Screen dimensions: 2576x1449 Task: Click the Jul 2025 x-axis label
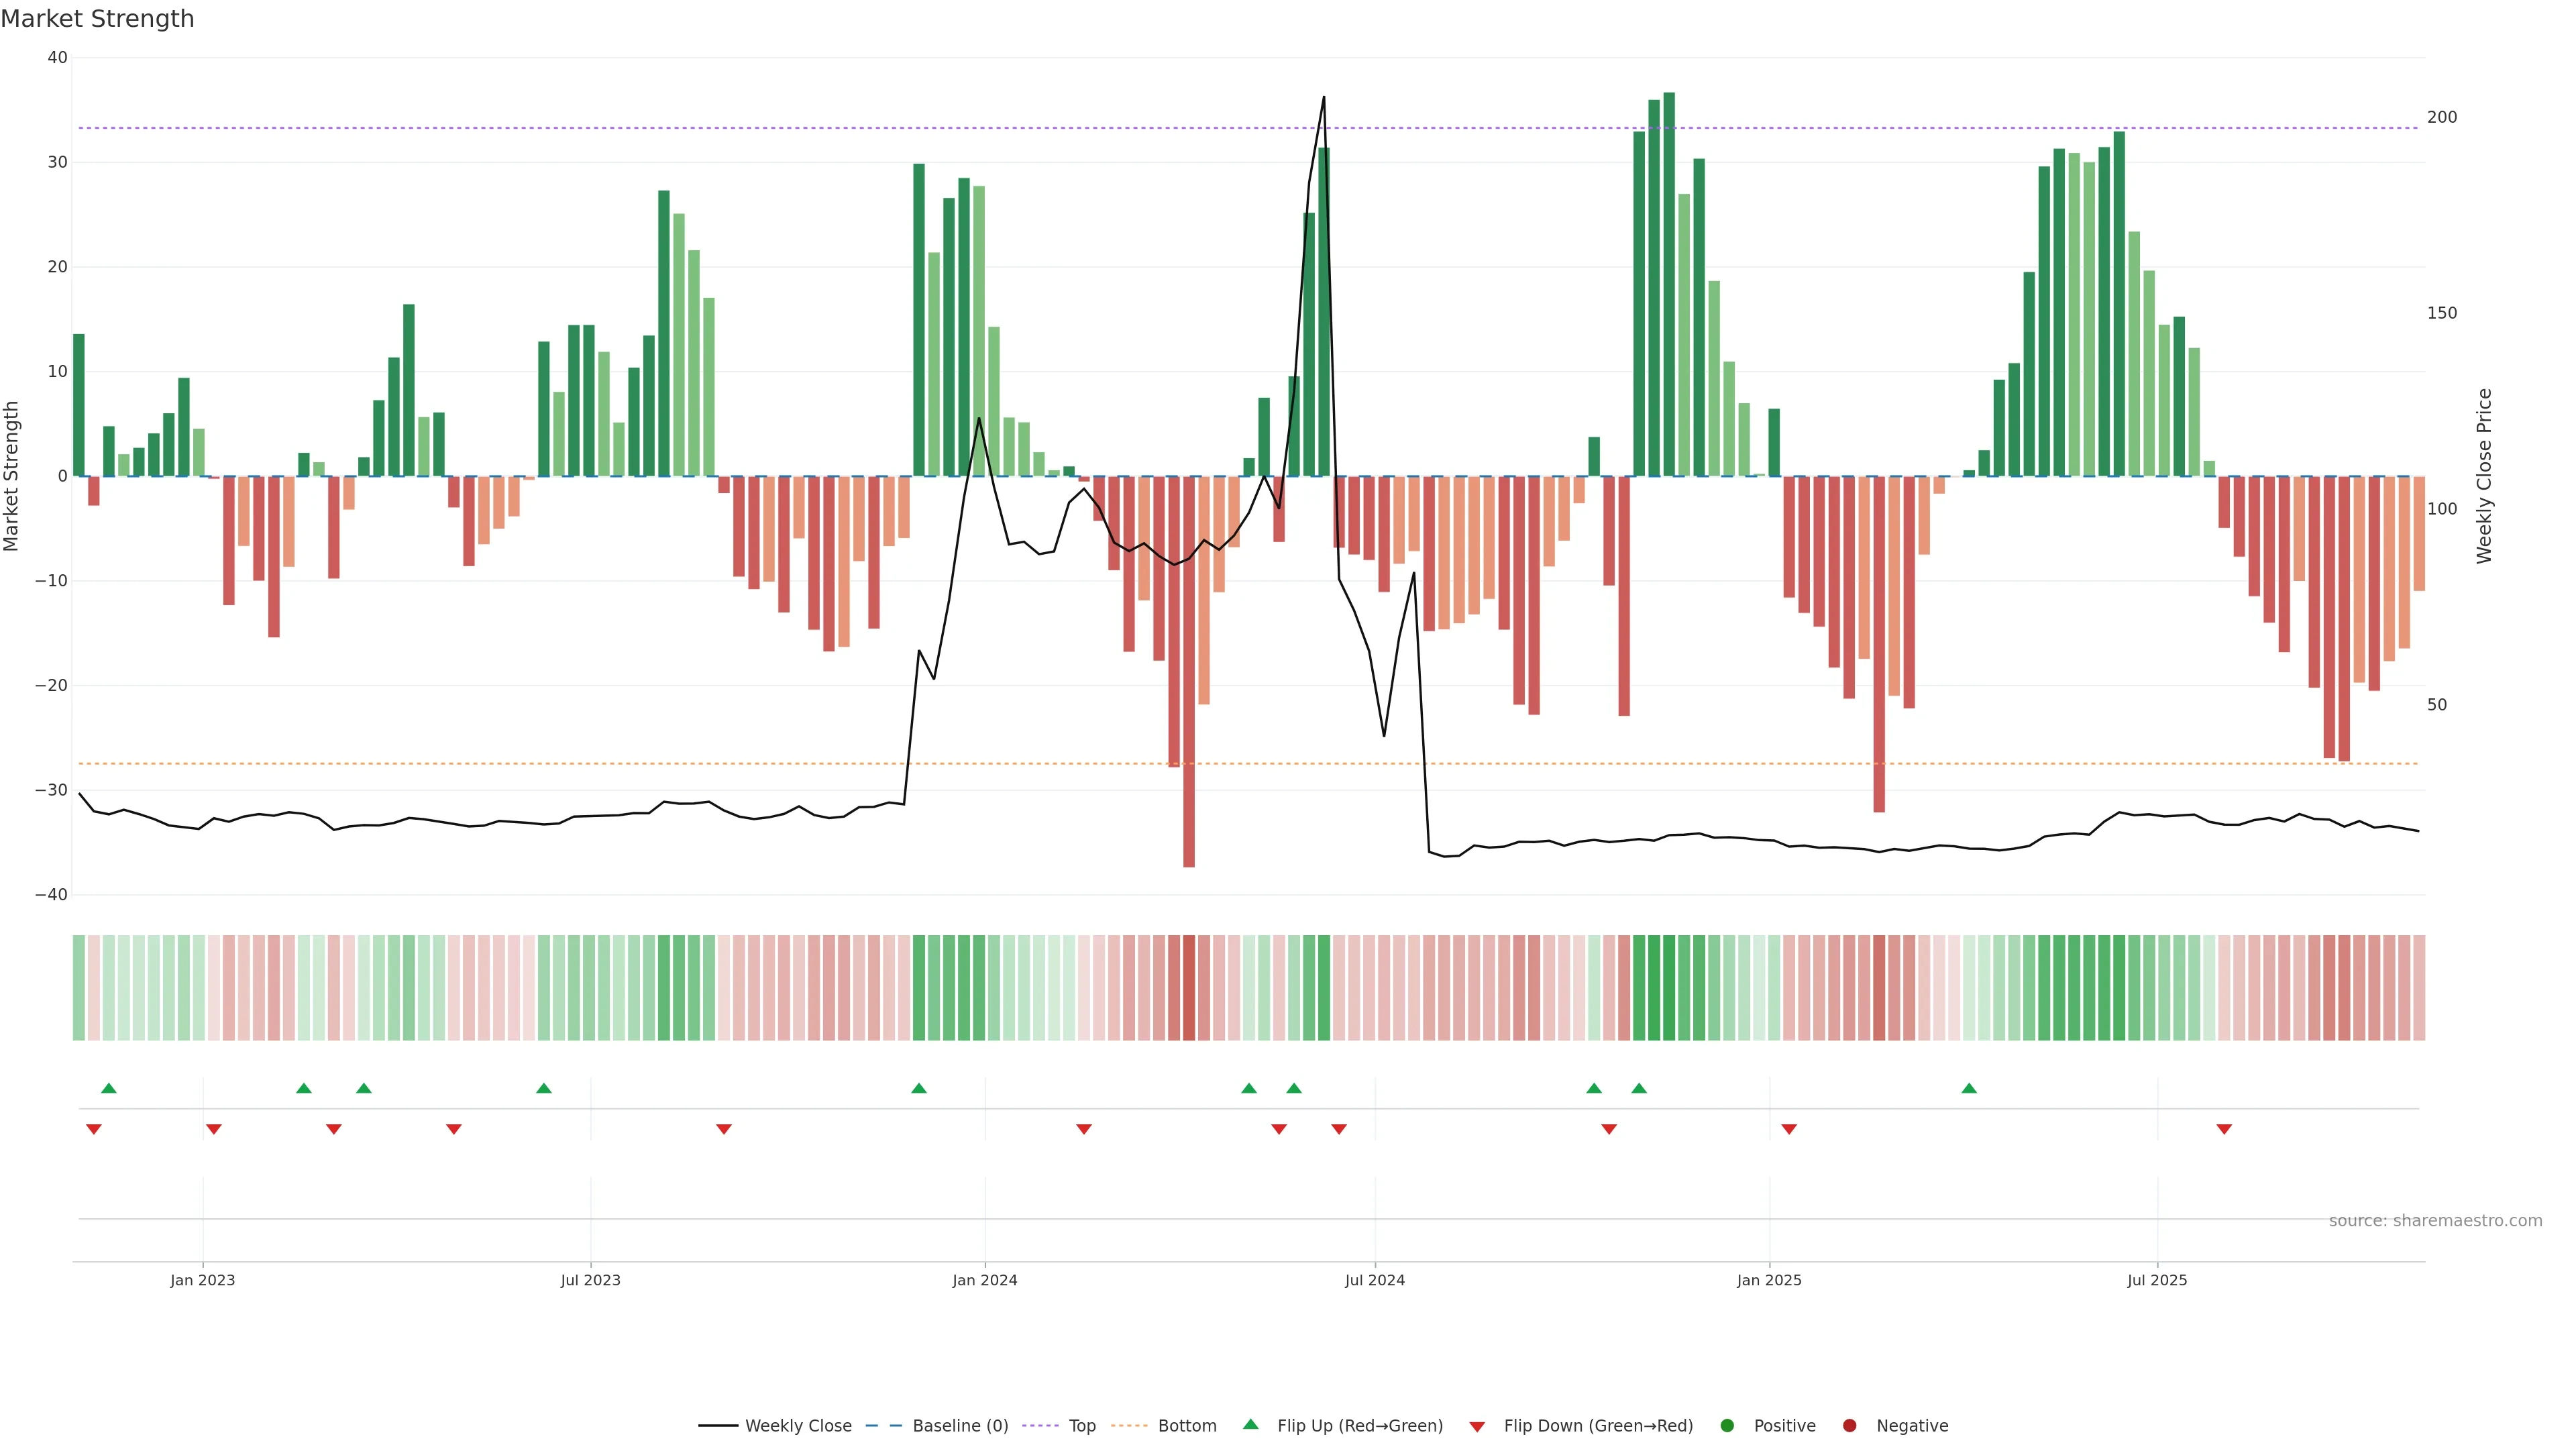[x=2157, y=1280]
